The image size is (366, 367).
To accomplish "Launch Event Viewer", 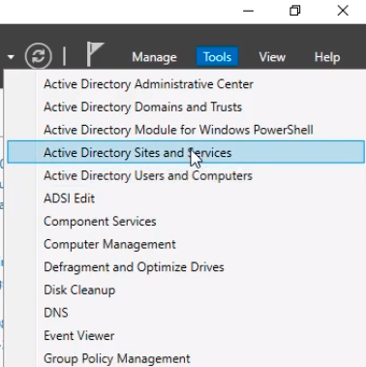I will click(x=186, y=336).
